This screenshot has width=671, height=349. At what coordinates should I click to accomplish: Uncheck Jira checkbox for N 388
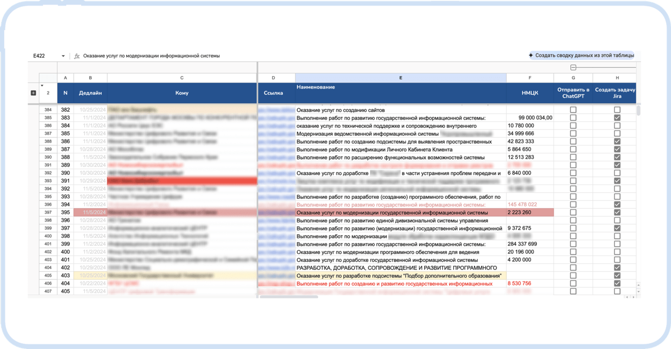click(x=617, y=157)
